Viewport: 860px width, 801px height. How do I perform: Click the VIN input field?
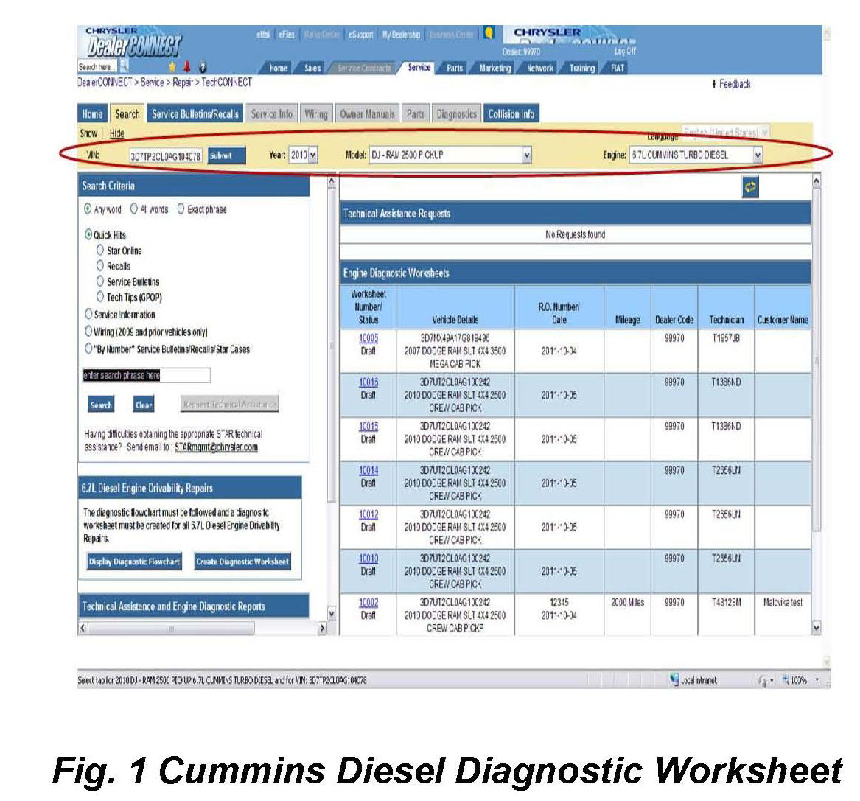pyautogui.click(x=166, y=155)
